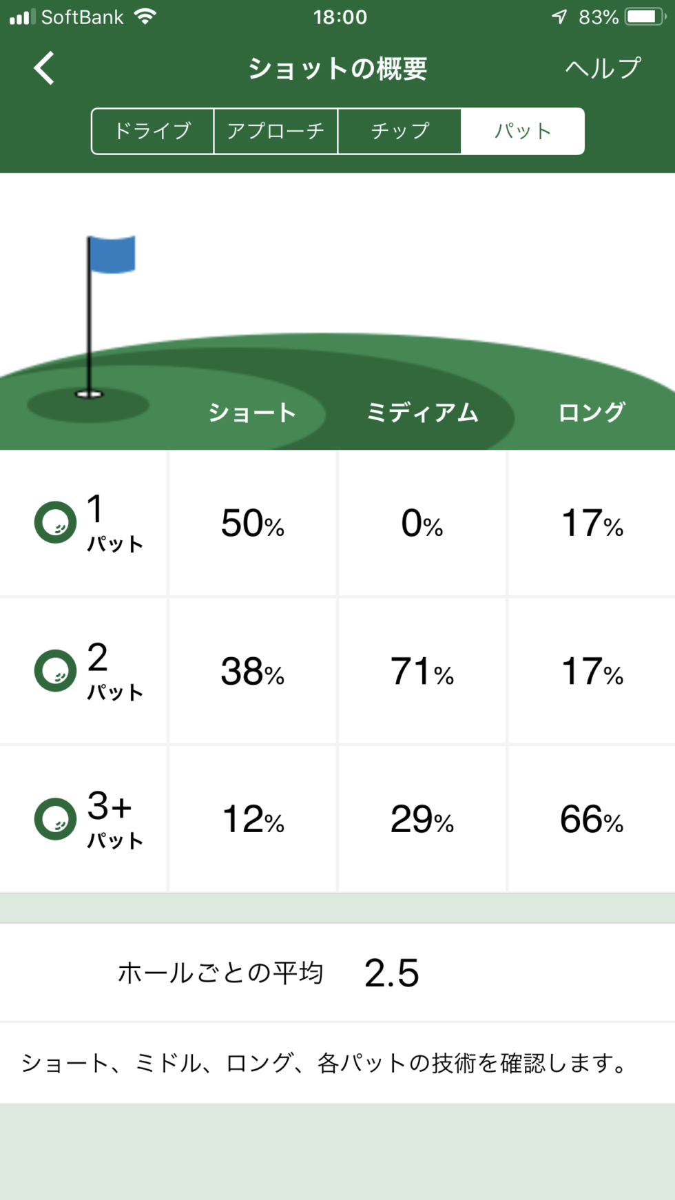The width and height of the screenshot is (675, 1200).
Task: Click the hole on the putting green graphic
Action: click(x=88, y=394)
